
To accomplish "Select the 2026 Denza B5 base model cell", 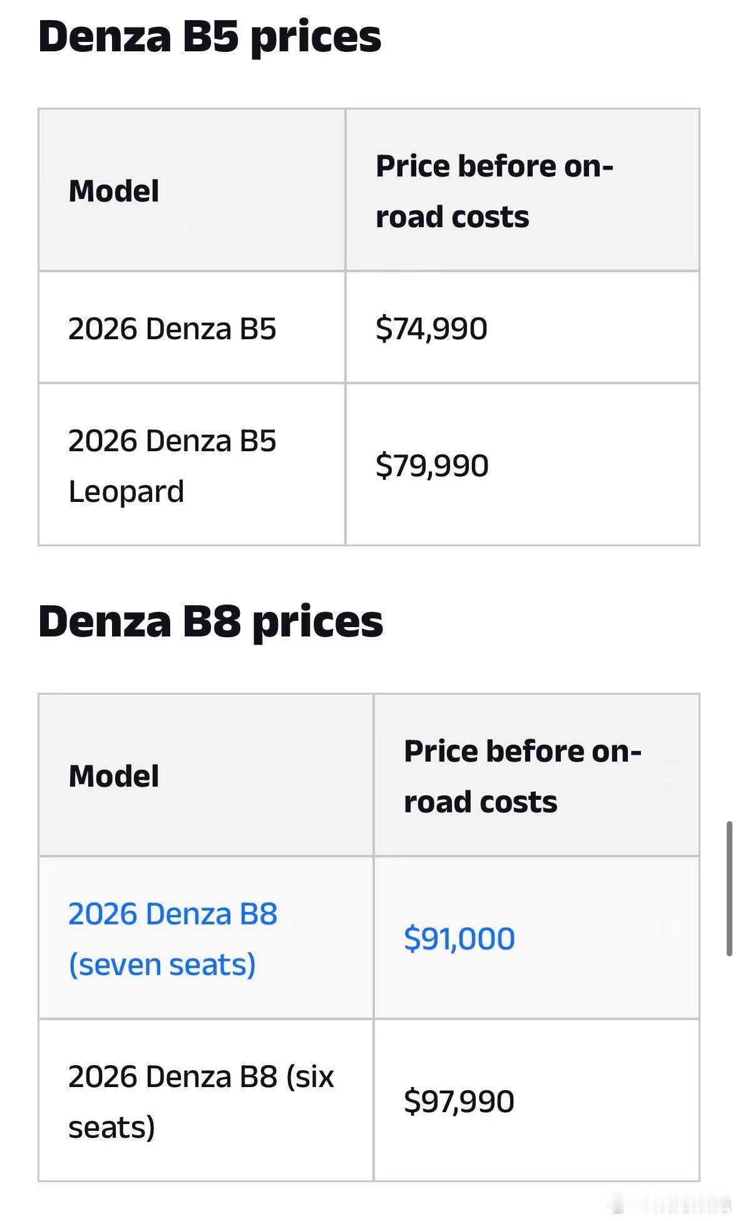I will (x=172, y=329).
